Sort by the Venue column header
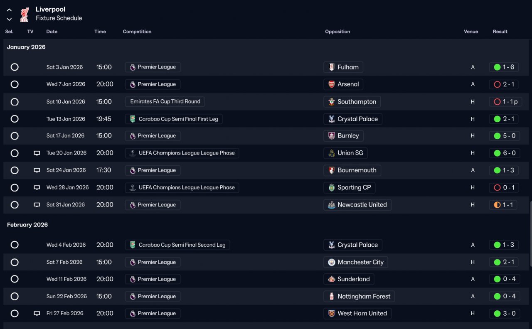This screenshot has height=329, width=532. point(471,32)
